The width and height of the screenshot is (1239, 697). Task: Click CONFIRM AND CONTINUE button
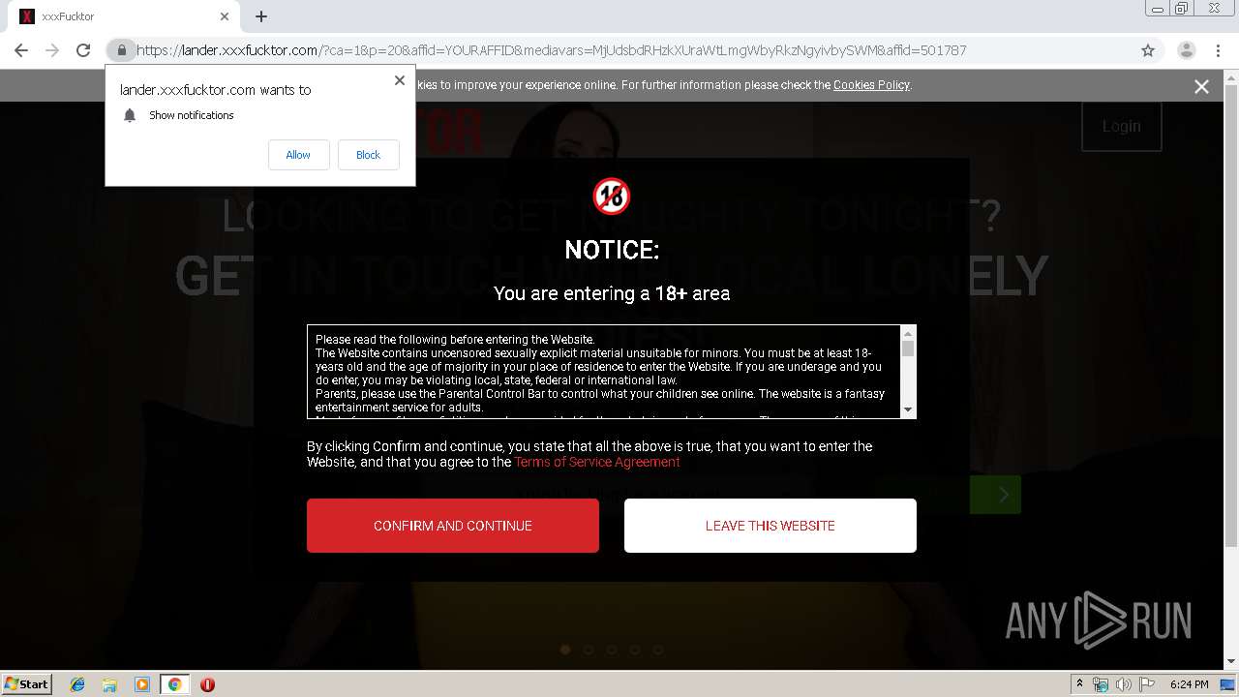pos(453,526)
